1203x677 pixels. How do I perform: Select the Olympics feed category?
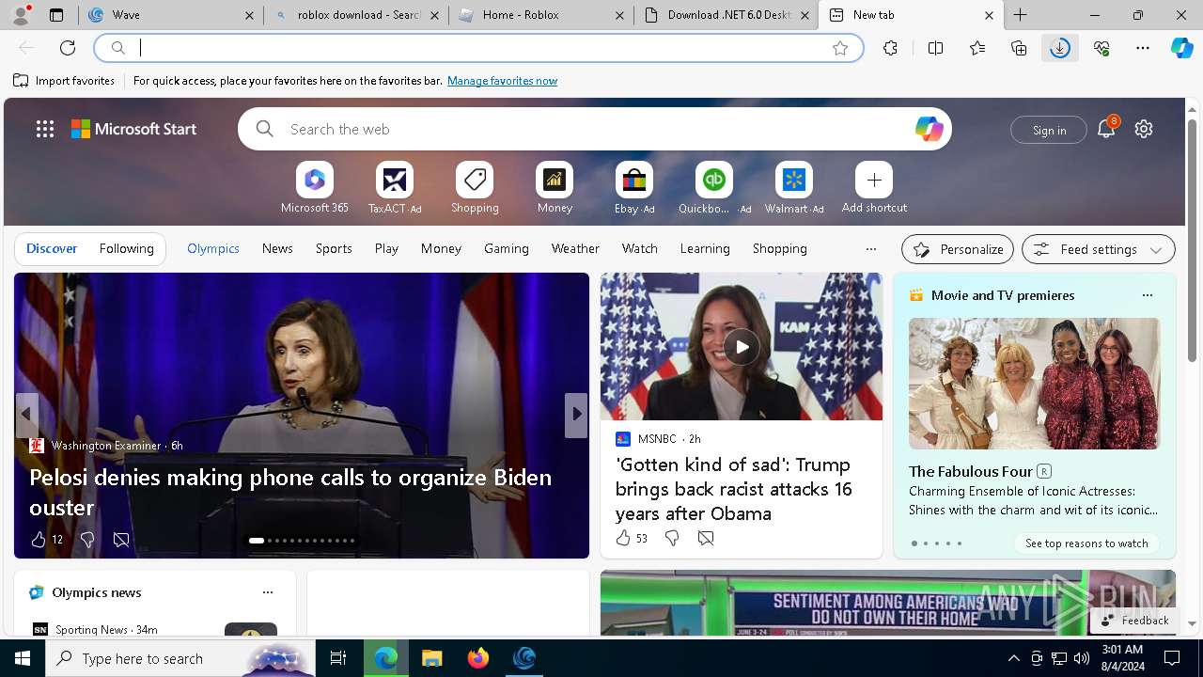coord(213,248)
